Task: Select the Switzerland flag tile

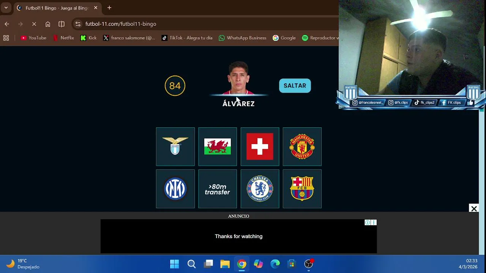Action: click(x=260, y=147)
